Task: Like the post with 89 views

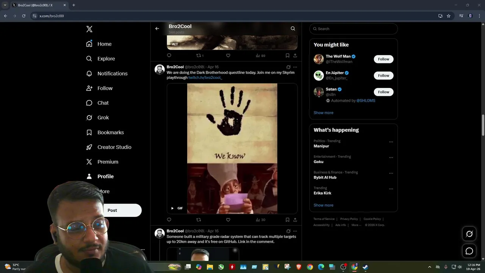Action: 228,55
